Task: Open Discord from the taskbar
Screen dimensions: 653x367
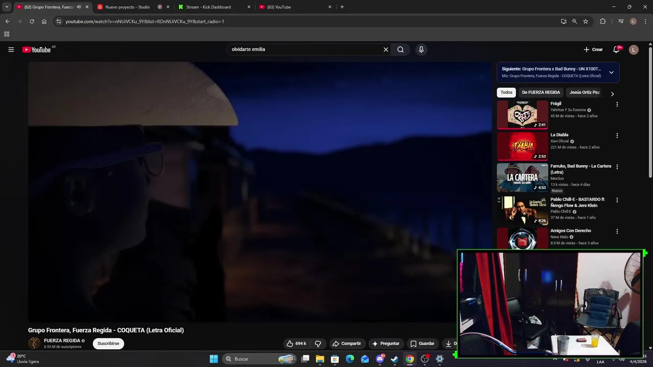Action: pos(380,359)
